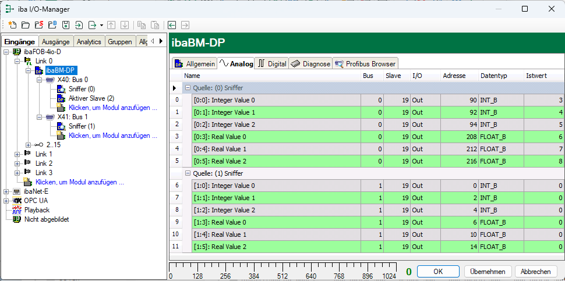This screenshot has width=565, height=281.
Task: Click the import arrow toolbar icon
Action: pyautogui.click(x=79, y=25)
